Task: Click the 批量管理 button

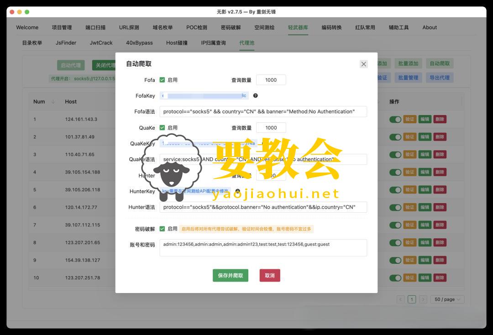Action: [x=409, y=78]
